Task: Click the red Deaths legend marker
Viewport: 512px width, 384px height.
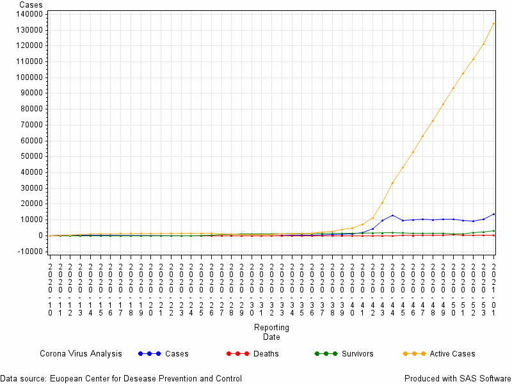Action: pos(237,354)
